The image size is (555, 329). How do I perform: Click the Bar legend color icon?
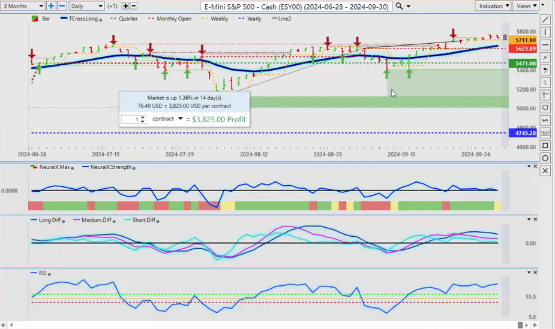(35, 19)
